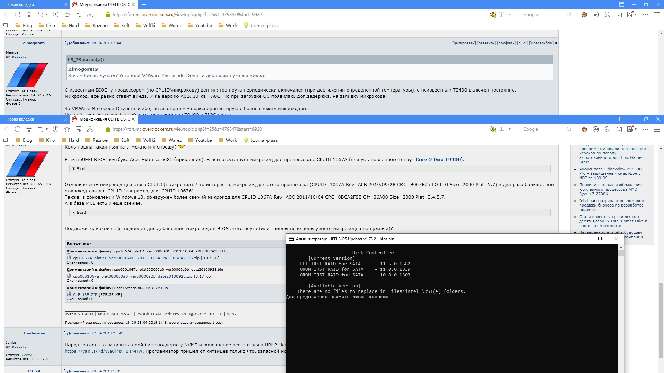Bookmark page with star icon in upper browser
Image resolution: width=664 pixels, height=373 pixels.
point(67,15)
